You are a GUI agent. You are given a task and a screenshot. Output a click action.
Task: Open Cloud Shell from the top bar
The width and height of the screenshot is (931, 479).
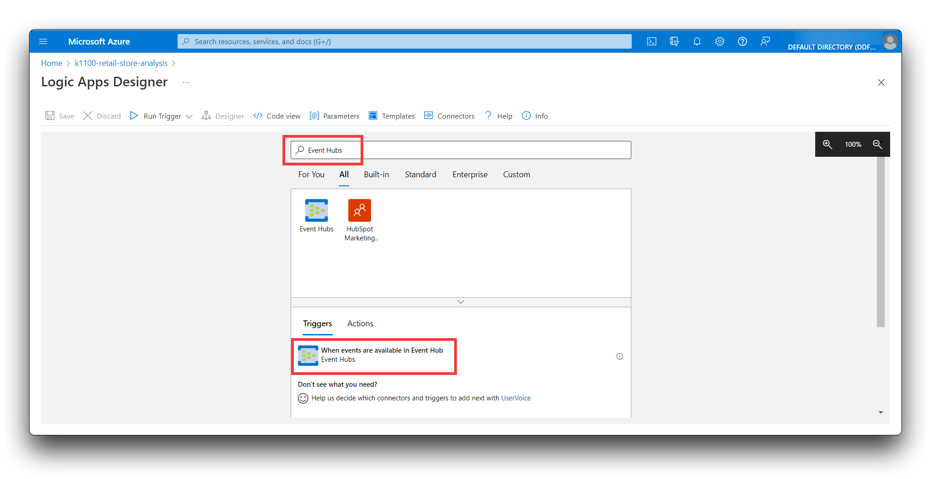(x=652, y=41)
